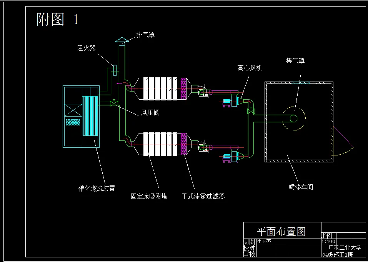
Task: Select the circular 集气罩 gas collection hood
Action: [294, 118]
